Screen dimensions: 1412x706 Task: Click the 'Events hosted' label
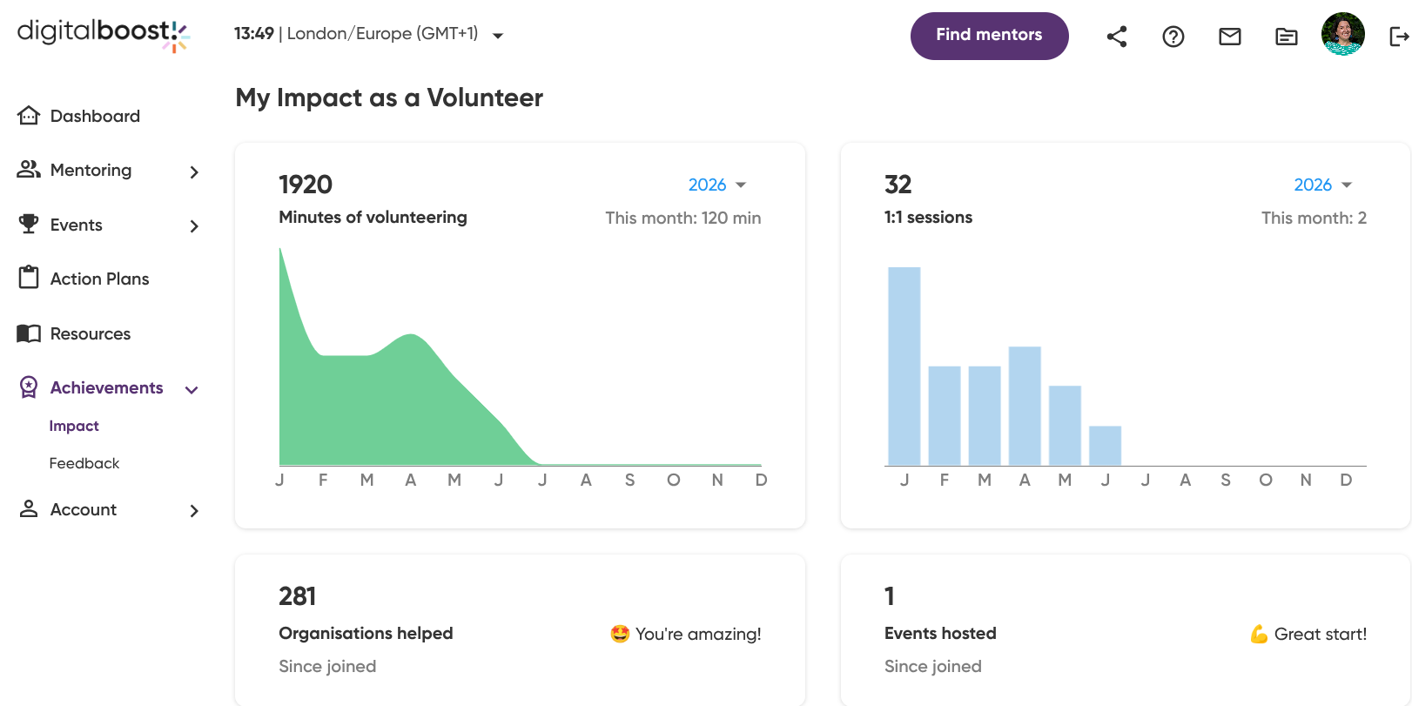pos(940,633)
